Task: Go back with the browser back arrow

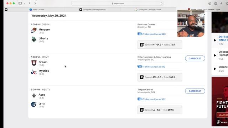Action: [x=30, y=3]
